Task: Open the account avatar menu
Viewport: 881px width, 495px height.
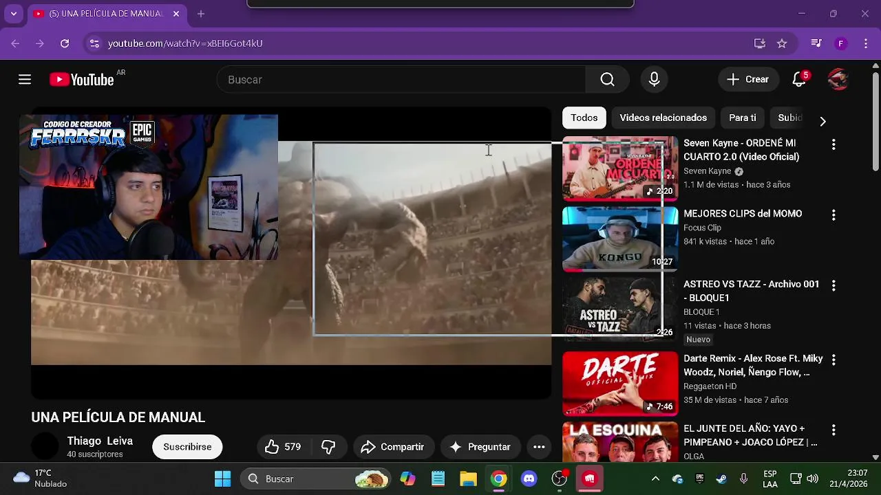Action: tap(838, 80)
